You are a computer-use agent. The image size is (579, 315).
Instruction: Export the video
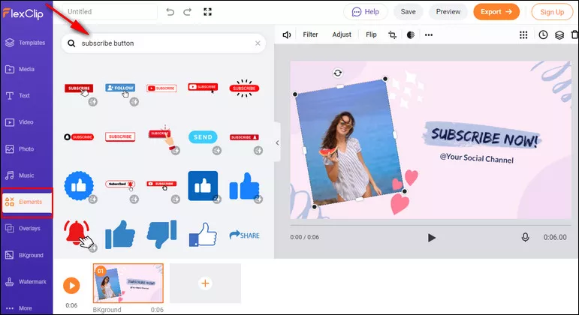[496, 12]
